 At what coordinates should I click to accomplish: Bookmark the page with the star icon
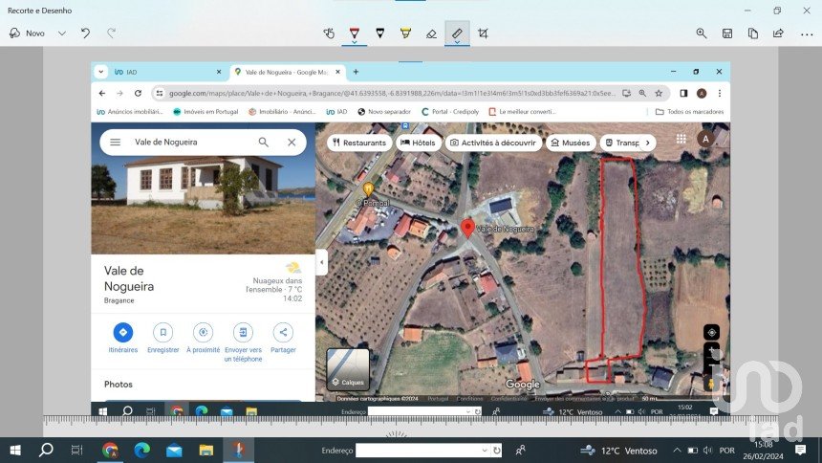659,94
